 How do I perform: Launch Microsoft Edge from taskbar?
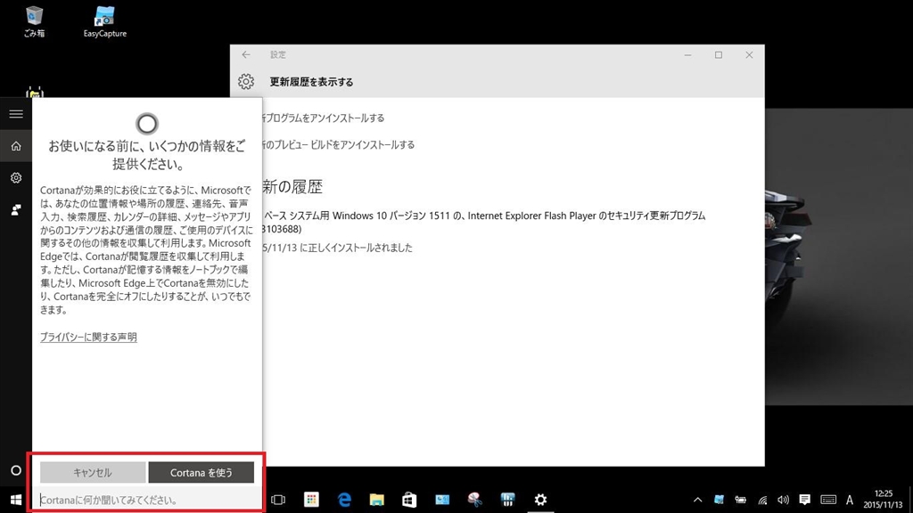click(344, 500)
